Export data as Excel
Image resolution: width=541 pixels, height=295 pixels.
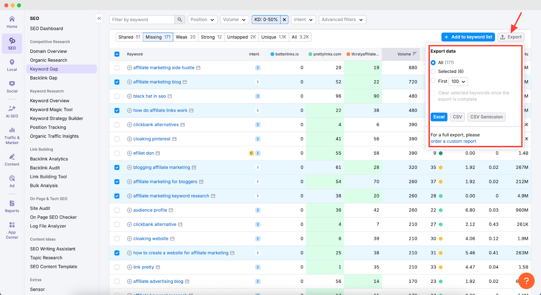coord(439,117)
